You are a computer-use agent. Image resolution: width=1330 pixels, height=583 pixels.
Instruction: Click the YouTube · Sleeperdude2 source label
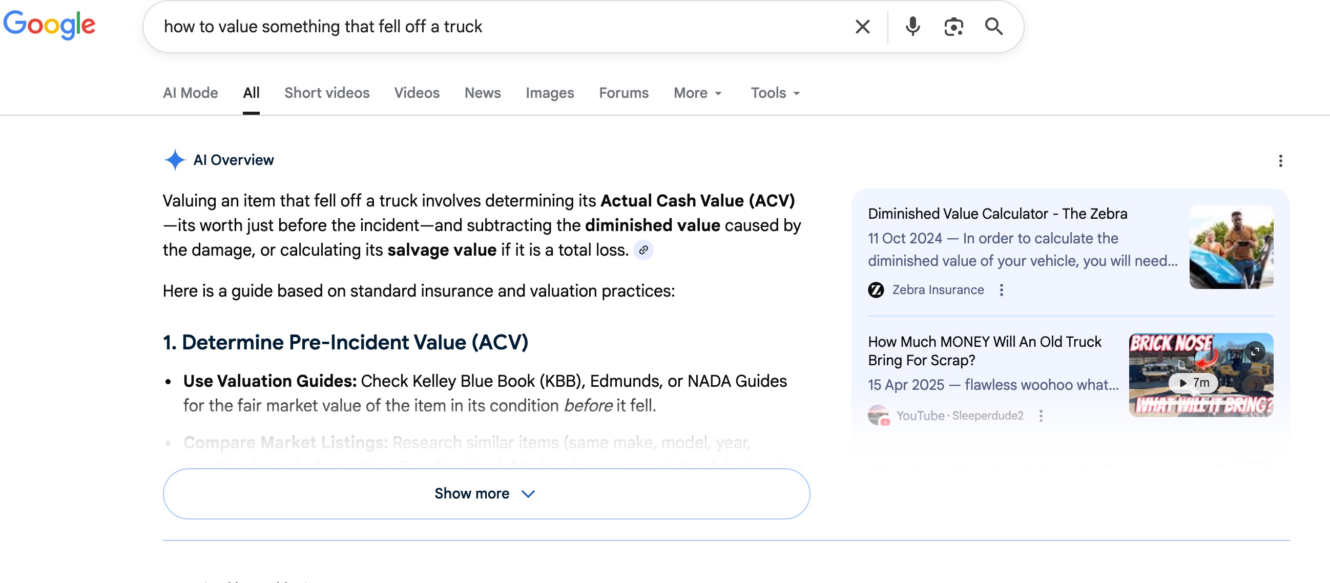[x=959, y=415]
